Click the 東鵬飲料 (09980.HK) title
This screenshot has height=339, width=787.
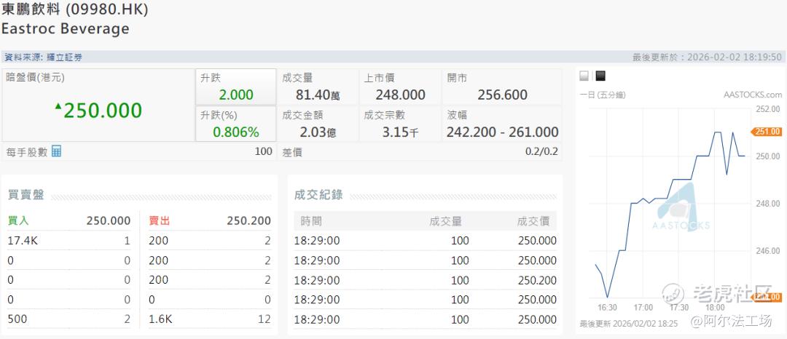click(x=74, y=9)
